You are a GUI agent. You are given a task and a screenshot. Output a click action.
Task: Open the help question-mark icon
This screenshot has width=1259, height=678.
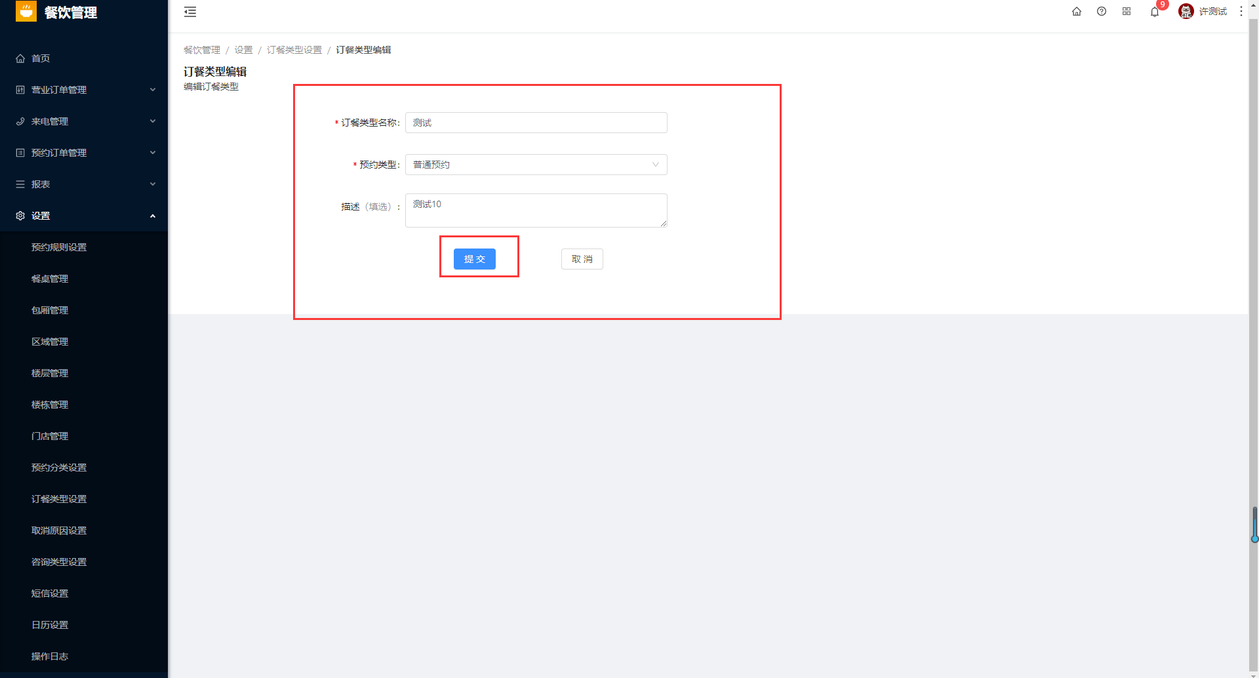[x=1102, y=11]
